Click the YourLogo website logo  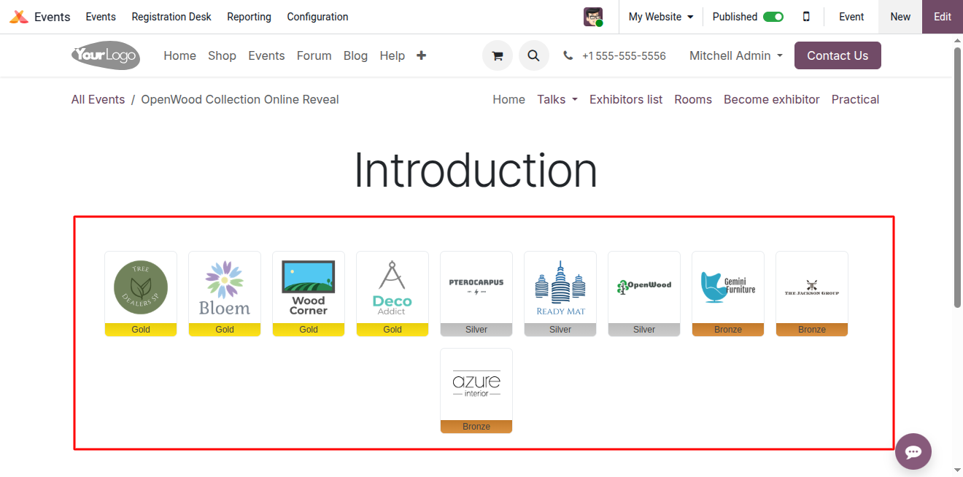[x=106, y=55]
